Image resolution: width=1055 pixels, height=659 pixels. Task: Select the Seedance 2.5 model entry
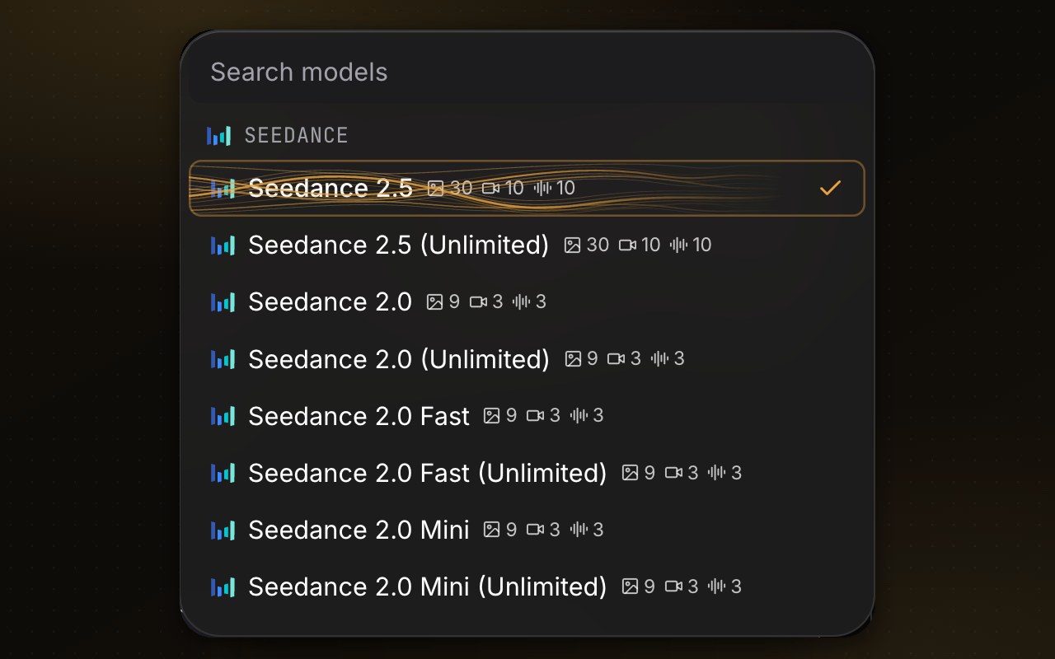[527, 189]
